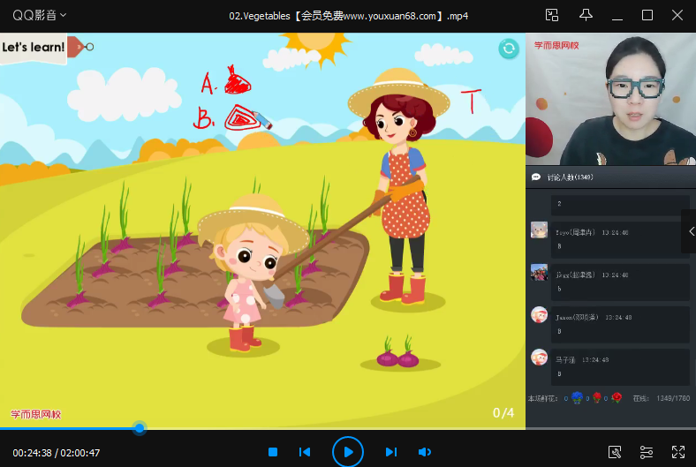This screenshot has height=467, width=696.
Task: Click the Let's learn! label
Action: [34, 47]
